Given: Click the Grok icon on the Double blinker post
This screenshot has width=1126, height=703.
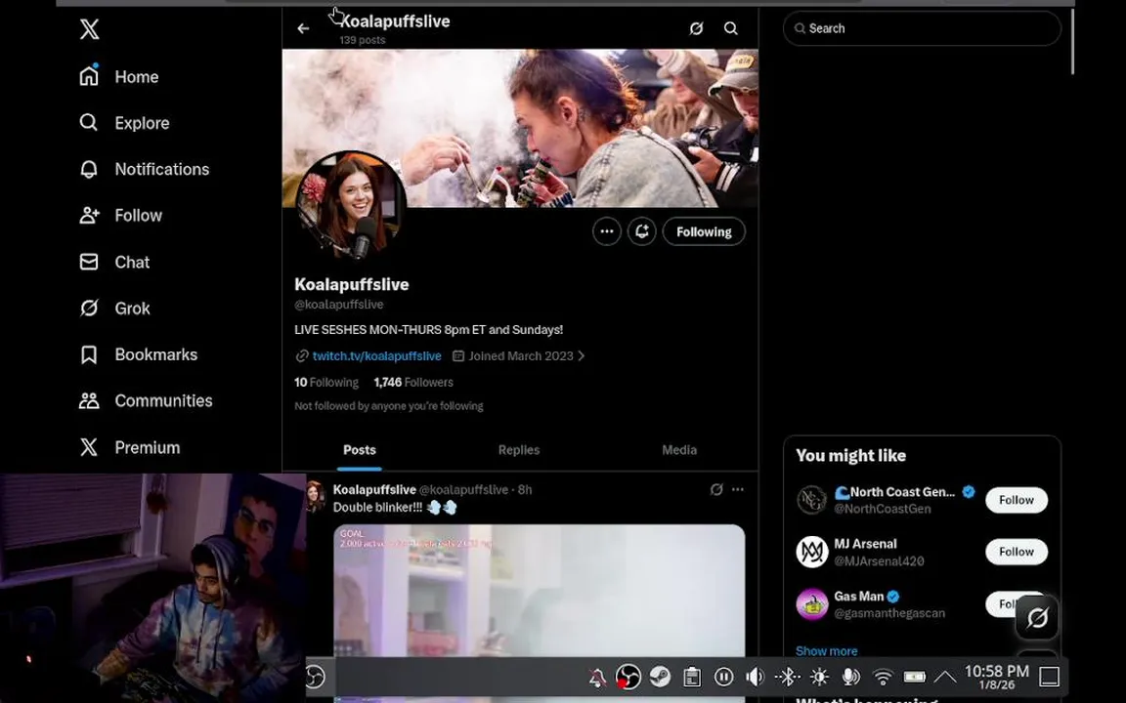Looking at the screenshot, I should [715, 489].
